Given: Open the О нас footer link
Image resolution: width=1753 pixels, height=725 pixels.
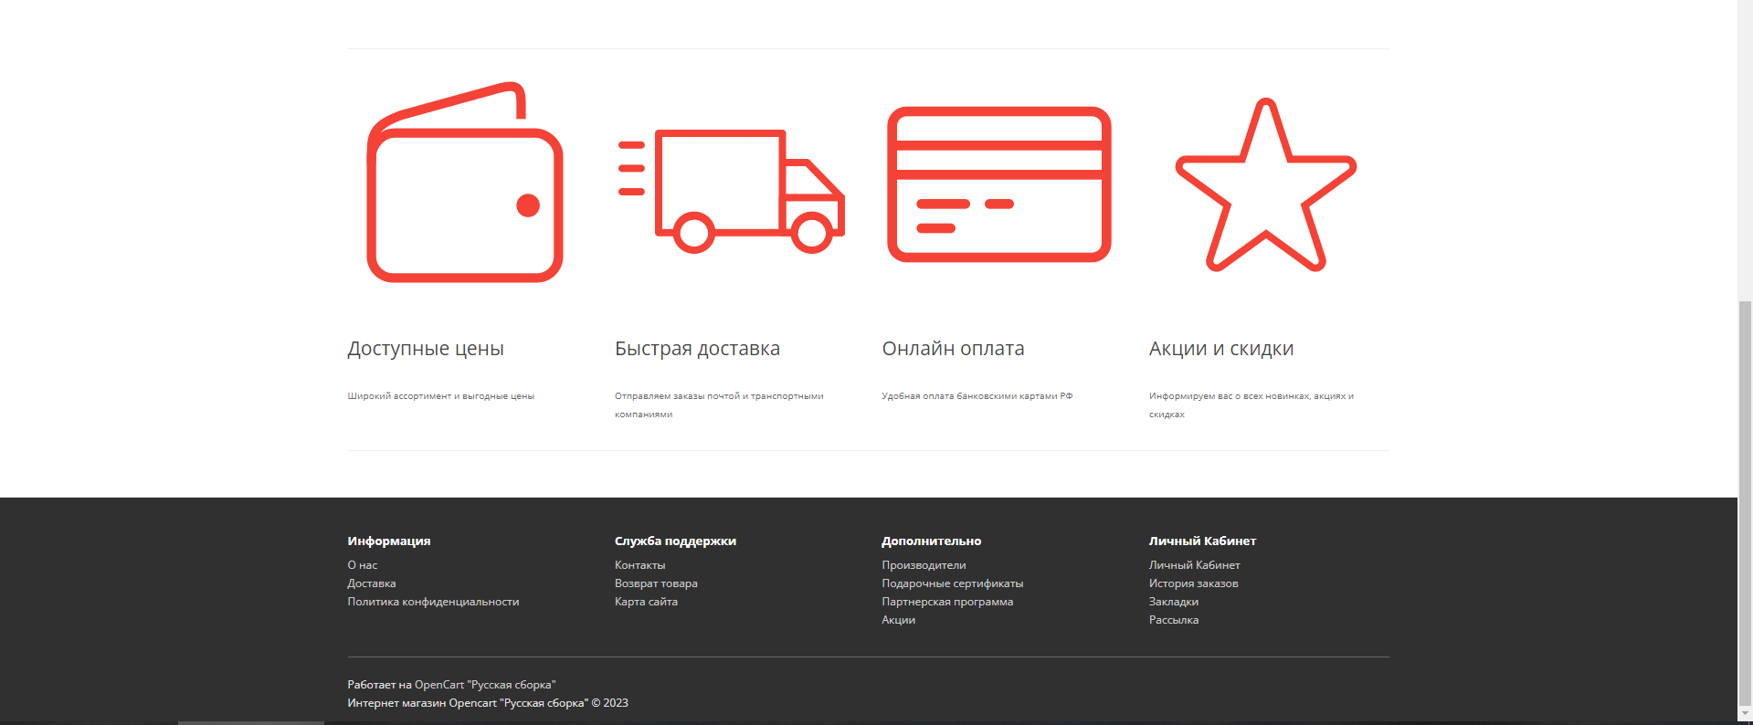Looking at the screenshot, I should (362, 565).
